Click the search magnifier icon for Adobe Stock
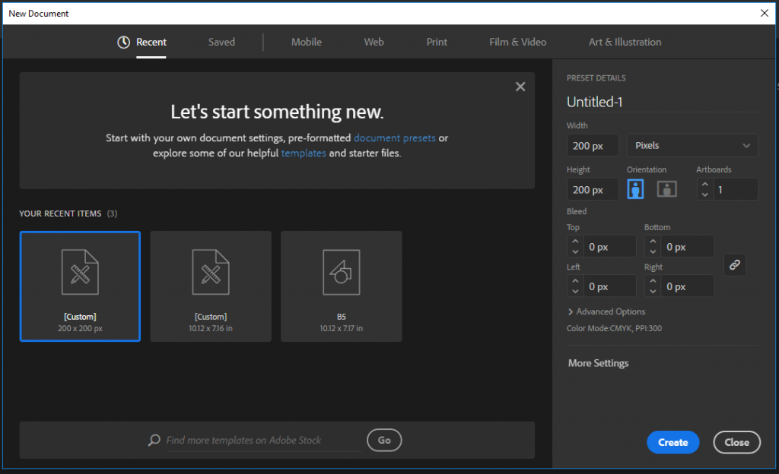The height and width of the screenshot is (474, 779). click(x=154, y=440)
